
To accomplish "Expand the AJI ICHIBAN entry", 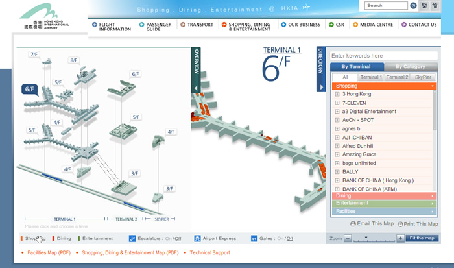I will pyautogui.click(x=337, y=138).
